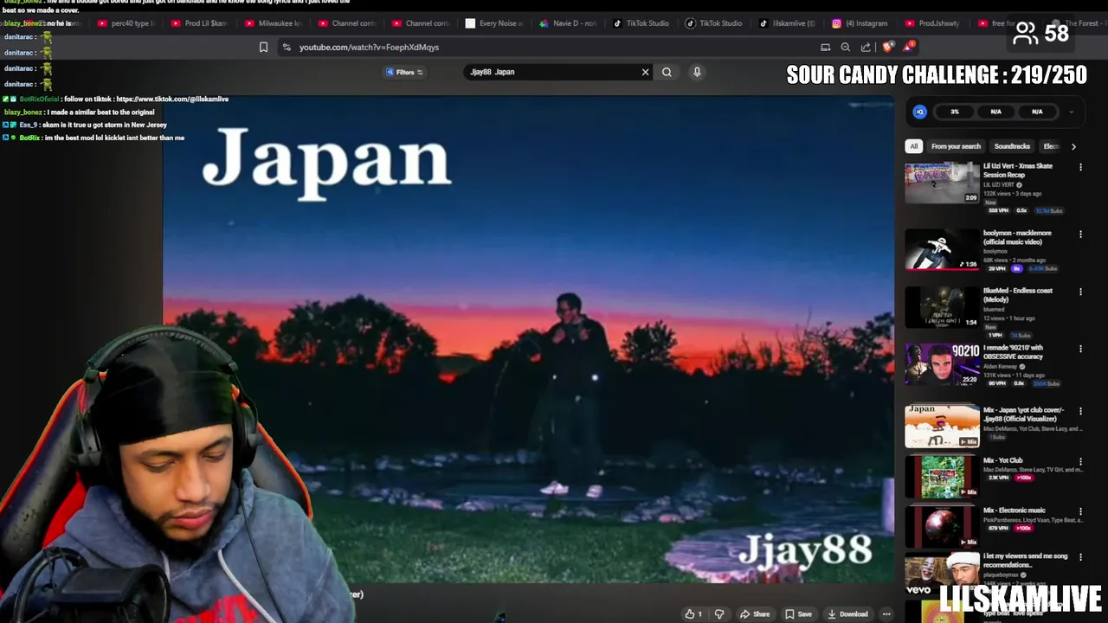Switch to 'ProdJshxwty' browser tab
The image size is (1108, 623).
coord(933,23)
